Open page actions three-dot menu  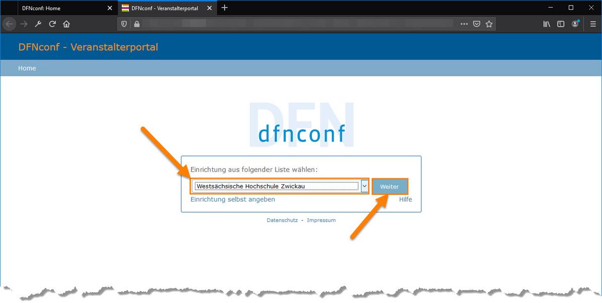464,24
